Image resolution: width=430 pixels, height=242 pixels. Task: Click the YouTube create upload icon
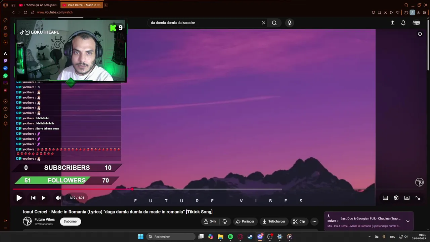click(392, 23)
